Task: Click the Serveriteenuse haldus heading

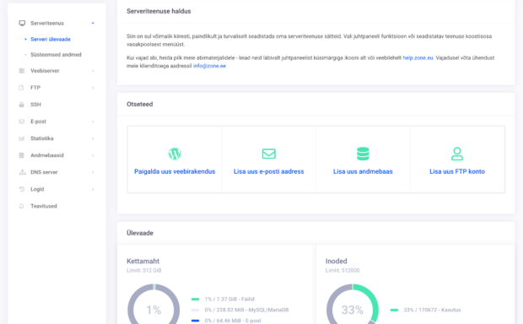Action: pyautogui.click(x=159, y=11)
